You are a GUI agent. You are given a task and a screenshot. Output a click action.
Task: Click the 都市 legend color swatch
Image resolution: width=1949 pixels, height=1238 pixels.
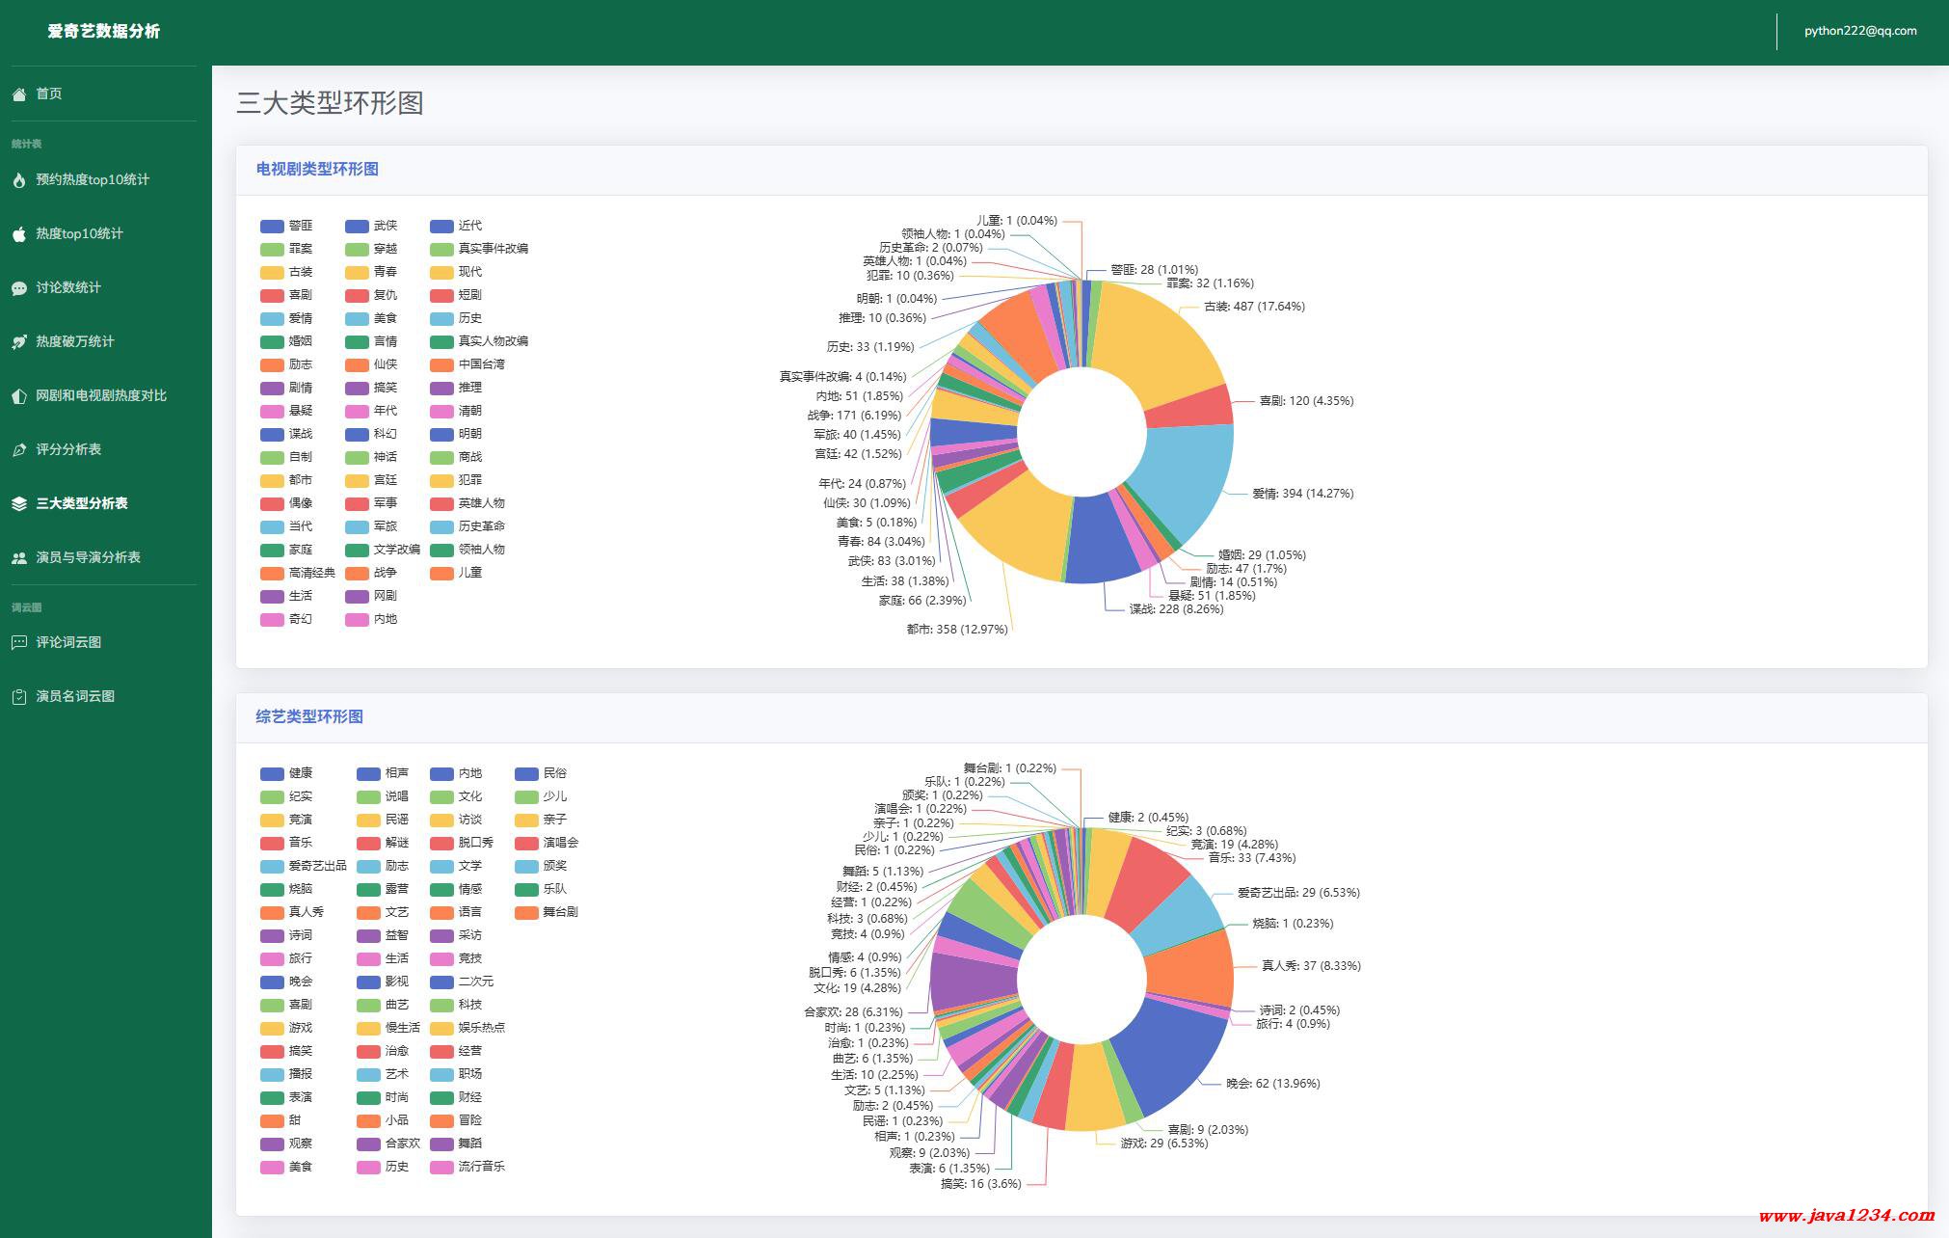pos(272,480)
